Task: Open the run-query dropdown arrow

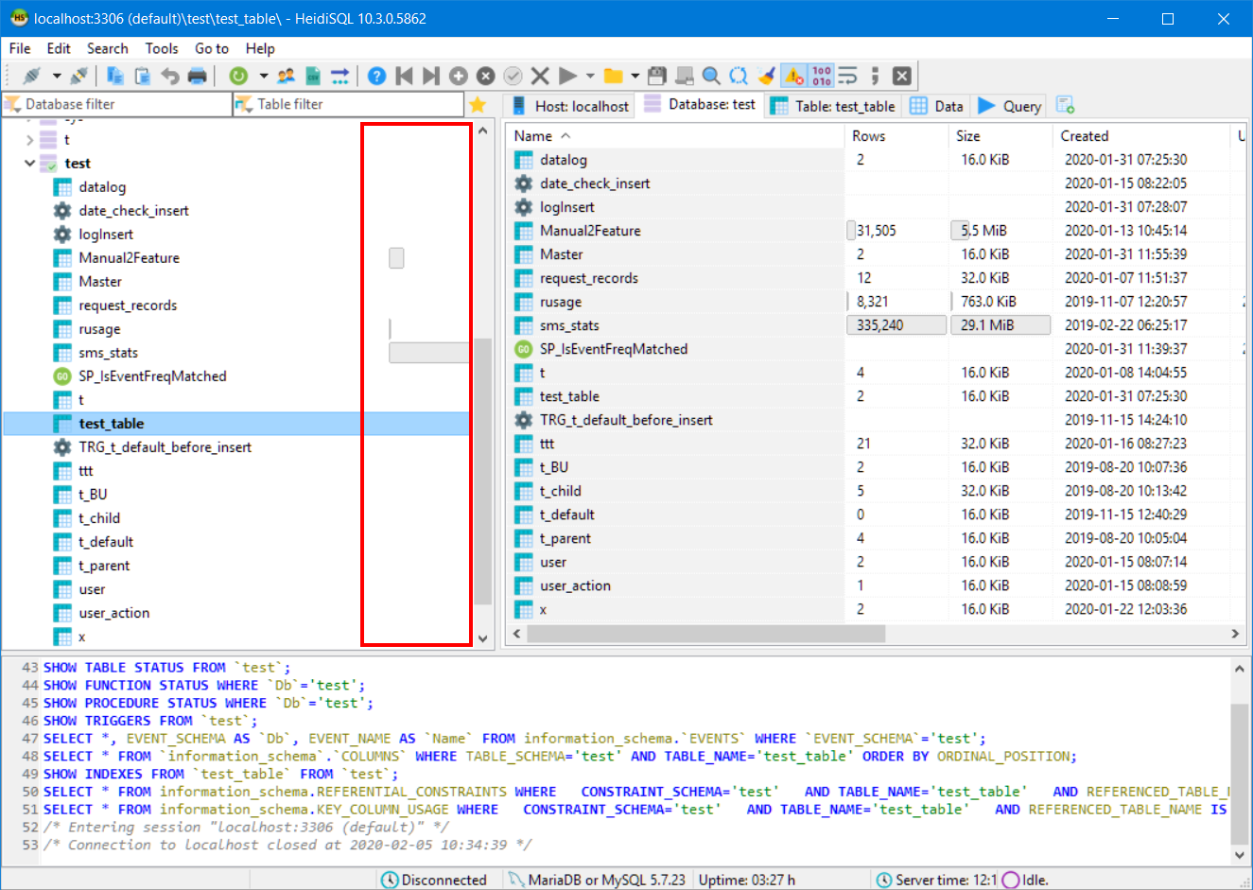Action: (590, 76)
